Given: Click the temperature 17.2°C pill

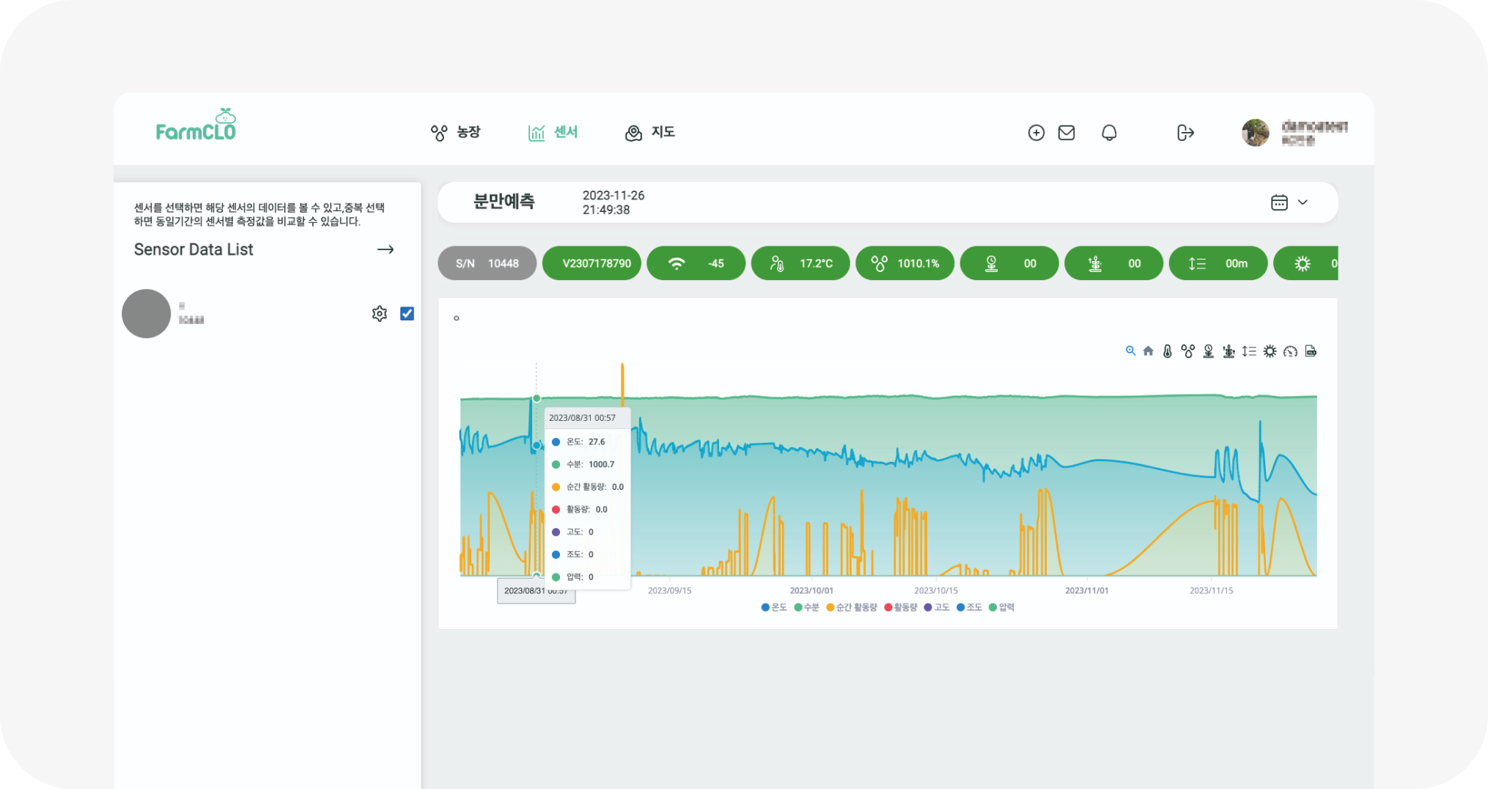Looking at the screenshot, I should [800, 263].
